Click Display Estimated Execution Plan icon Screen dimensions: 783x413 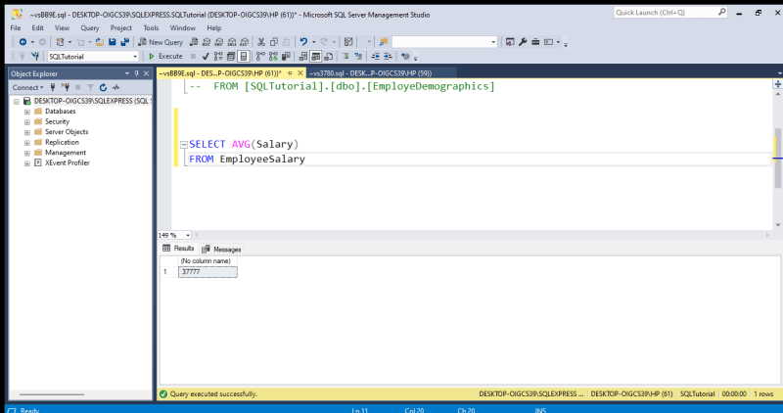[x=218, y=57]
